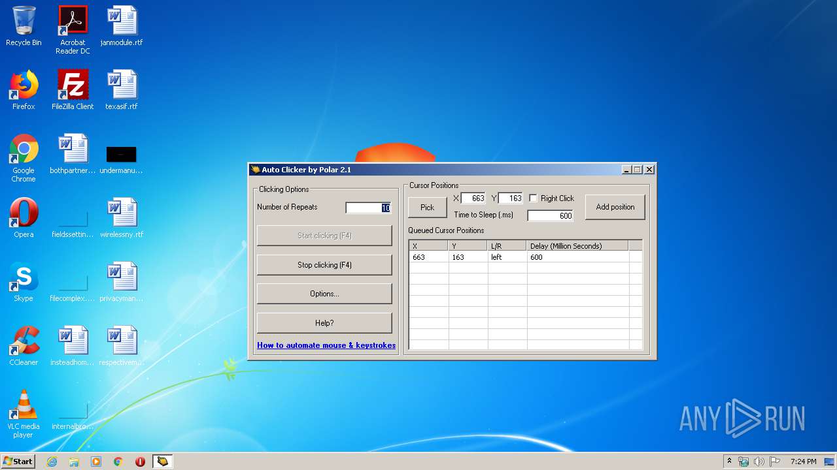Click the Pick cursor position button

point(427,208)
